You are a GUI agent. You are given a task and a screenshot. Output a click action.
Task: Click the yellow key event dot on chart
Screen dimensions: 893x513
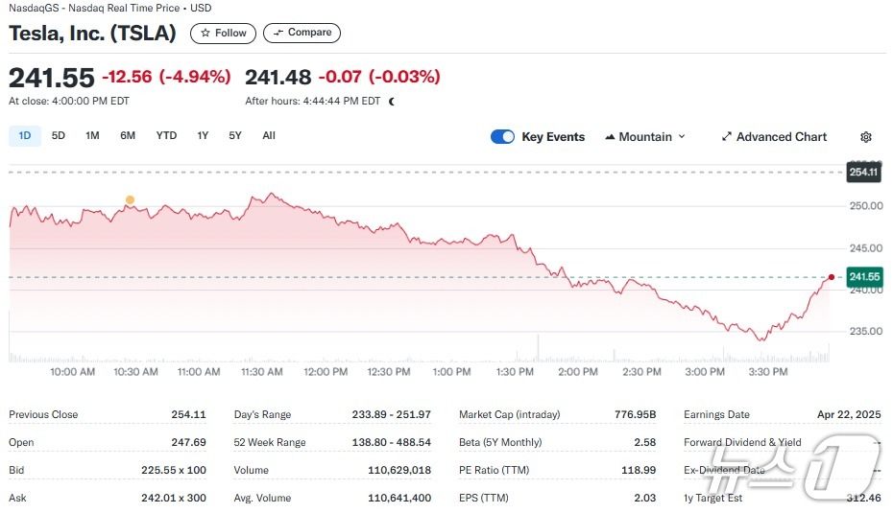click(x=130, y=199)
